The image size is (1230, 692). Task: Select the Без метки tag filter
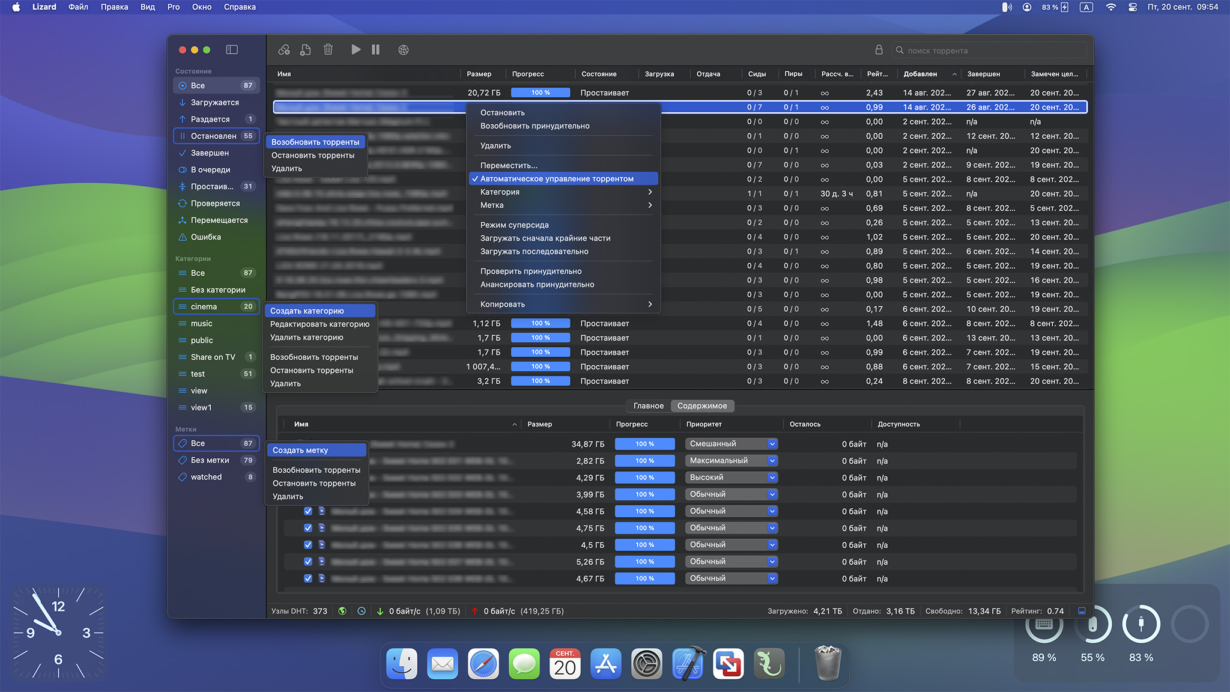coord(216,460)
